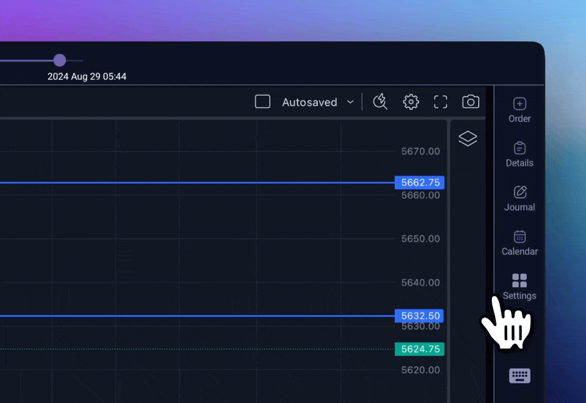Switch to the Details tab
This screenshot has width=586, height=403.
click(x=519, y=154)
